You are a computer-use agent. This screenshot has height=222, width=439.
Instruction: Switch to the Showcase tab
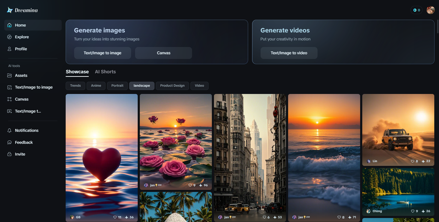coord(77,72)
